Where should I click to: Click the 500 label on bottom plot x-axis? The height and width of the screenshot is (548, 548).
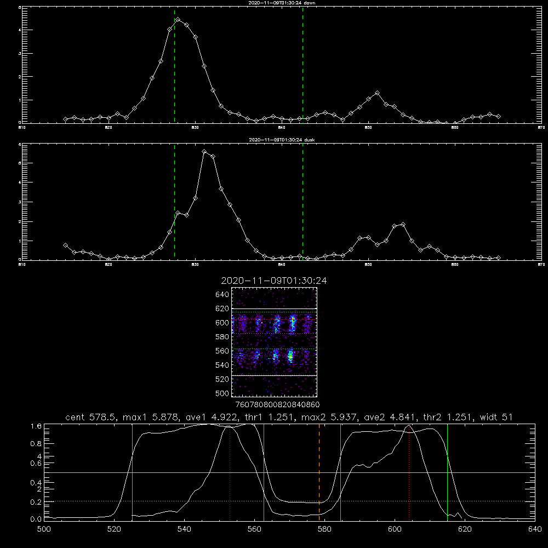click(44, 529)
